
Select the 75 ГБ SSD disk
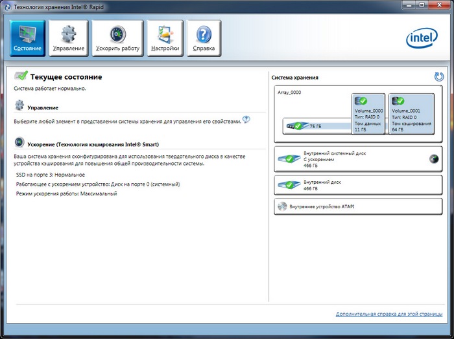click(317, 126)
